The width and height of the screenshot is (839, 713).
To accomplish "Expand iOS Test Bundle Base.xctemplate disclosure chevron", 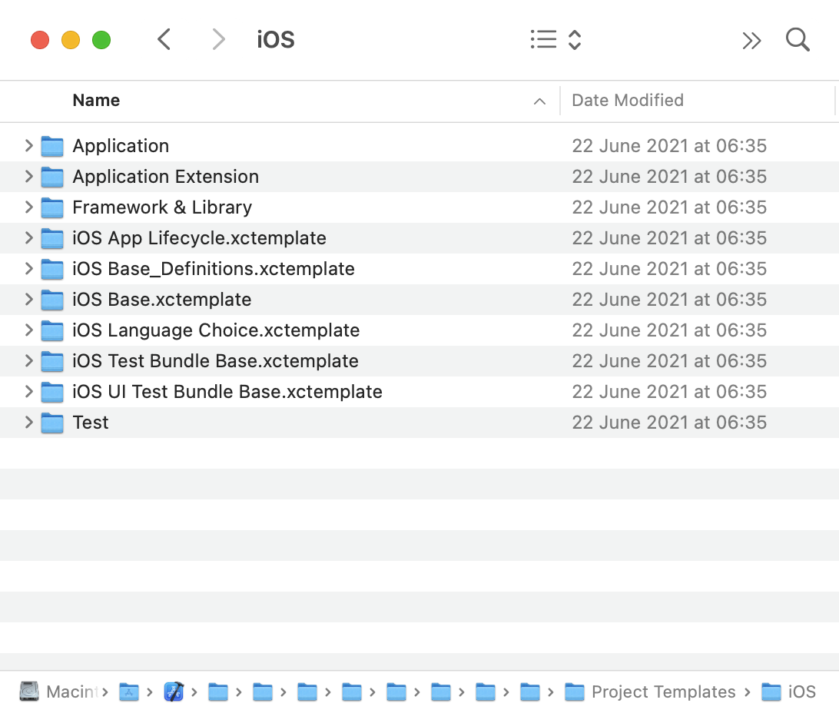I will click(29, 361).
